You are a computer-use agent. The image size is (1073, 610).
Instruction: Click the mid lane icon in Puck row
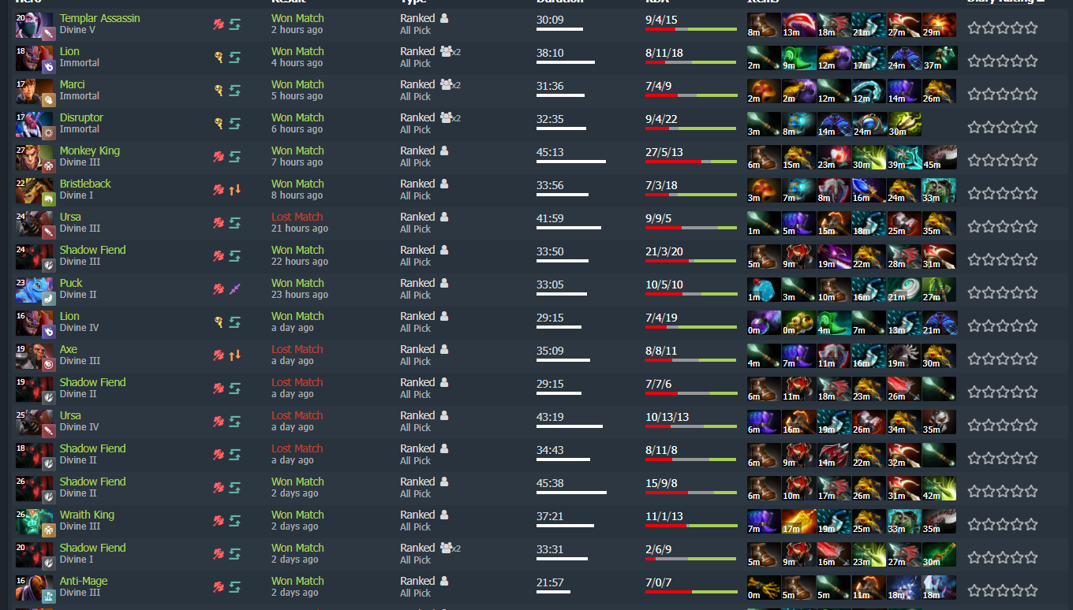point(234,289)
